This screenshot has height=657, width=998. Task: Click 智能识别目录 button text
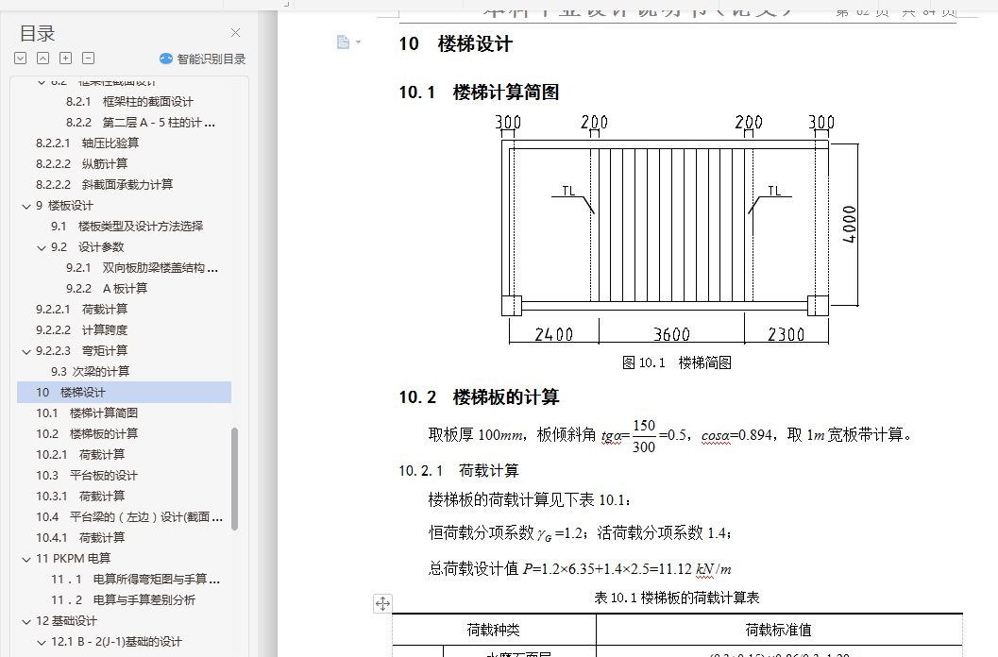point(211,59)
